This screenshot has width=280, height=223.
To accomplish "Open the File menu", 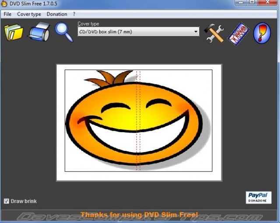I will [7, 14].
